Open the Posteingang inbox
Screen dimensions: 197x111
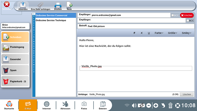[15, 48]
